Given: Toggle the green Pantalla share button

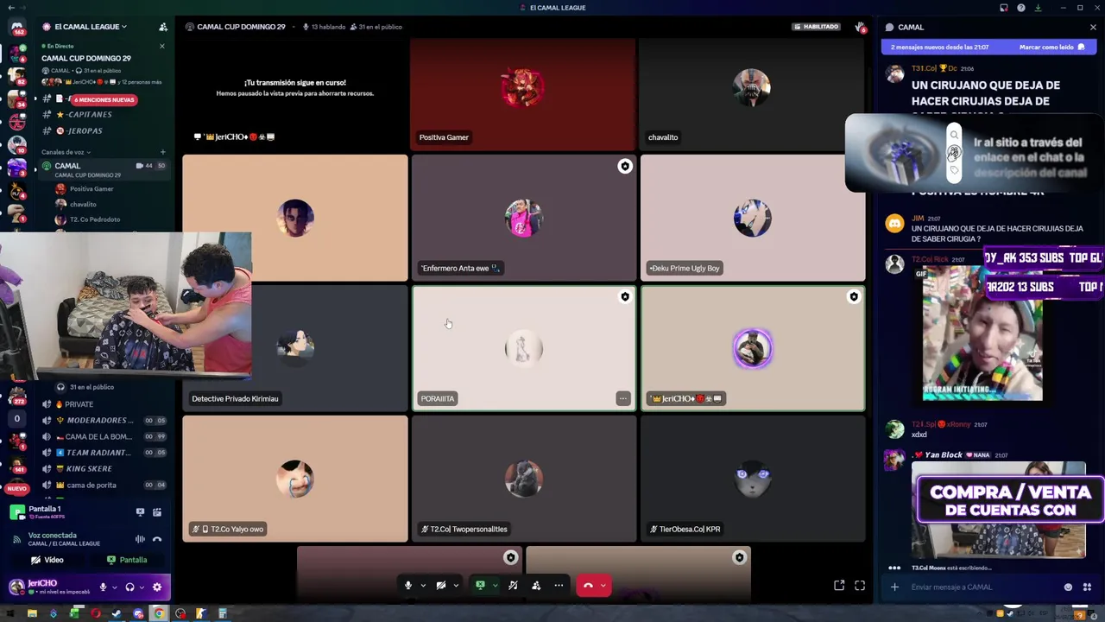Looking at the screenshot, I should tap(127, 560).
